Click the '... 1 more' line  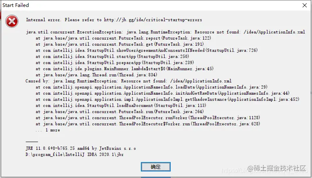point(48,130)
